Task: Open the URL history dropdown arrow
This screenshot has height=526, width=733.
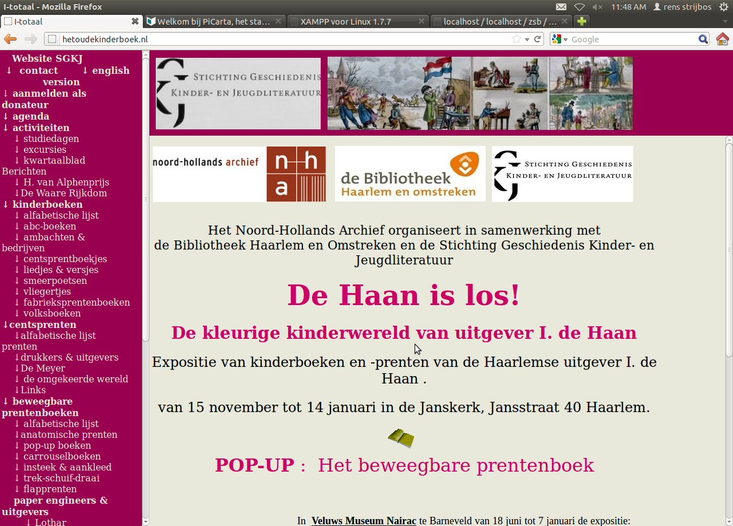Action: pos(527,39)
